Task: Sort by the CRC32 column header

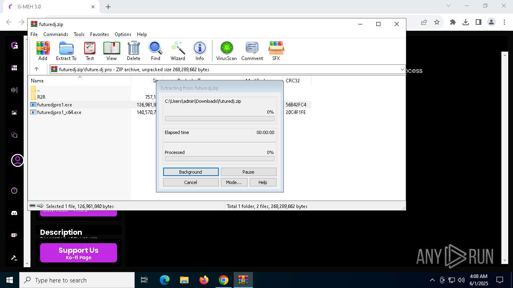Action: (x=297, y=81)
